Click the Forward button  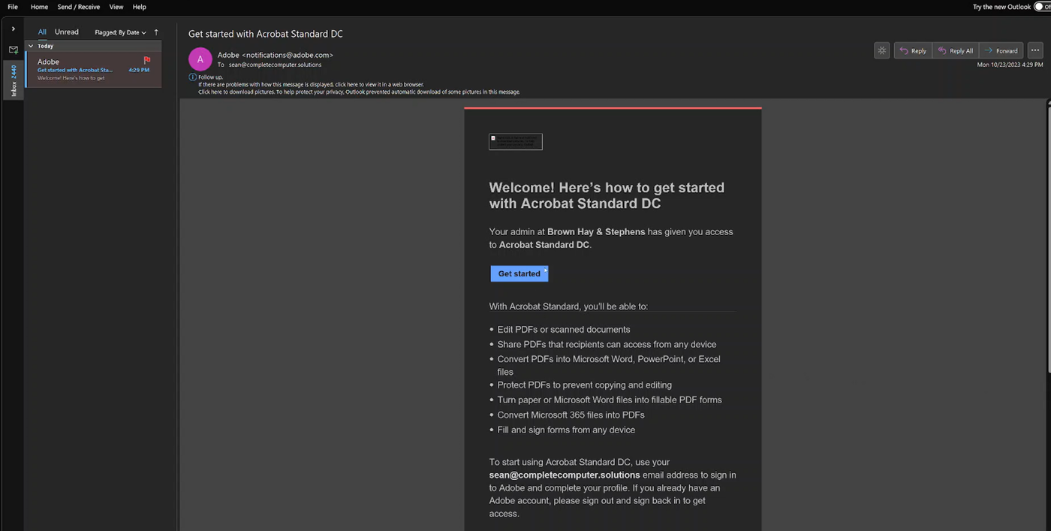1001,50
